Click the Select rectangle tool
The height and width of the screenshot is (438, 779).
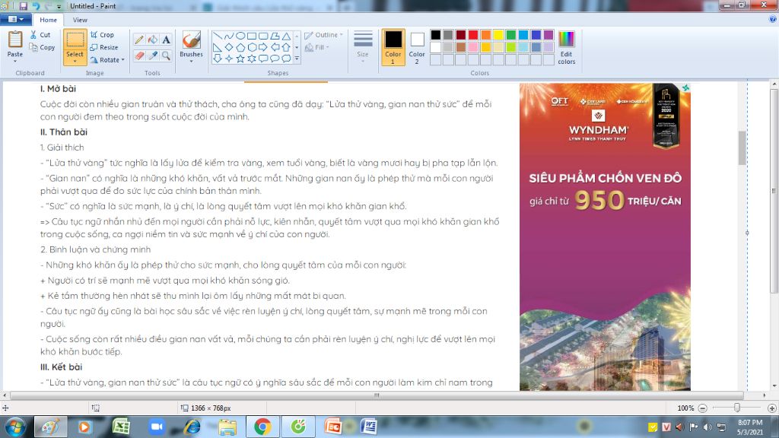[75, 40]
